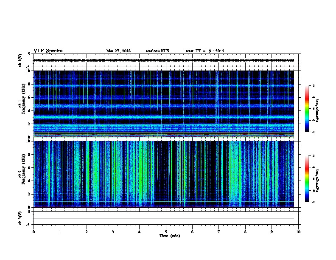Click the ch.2 frequency tick label "8"
The image size is (336, 260).
pos(29,155)
